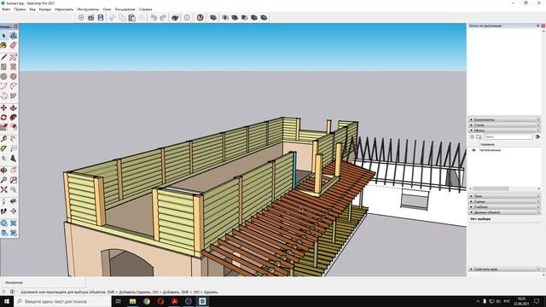This screenshot has height=307, width=546.
Task: Choose the Protractor tool
Action: click(3, 148)
